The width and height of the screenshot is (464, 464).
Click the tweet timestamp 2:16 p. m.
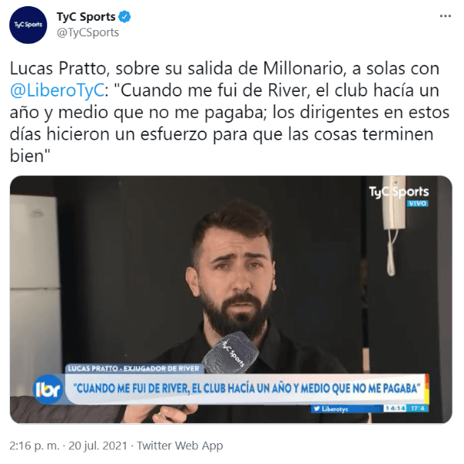pos(34,445)
